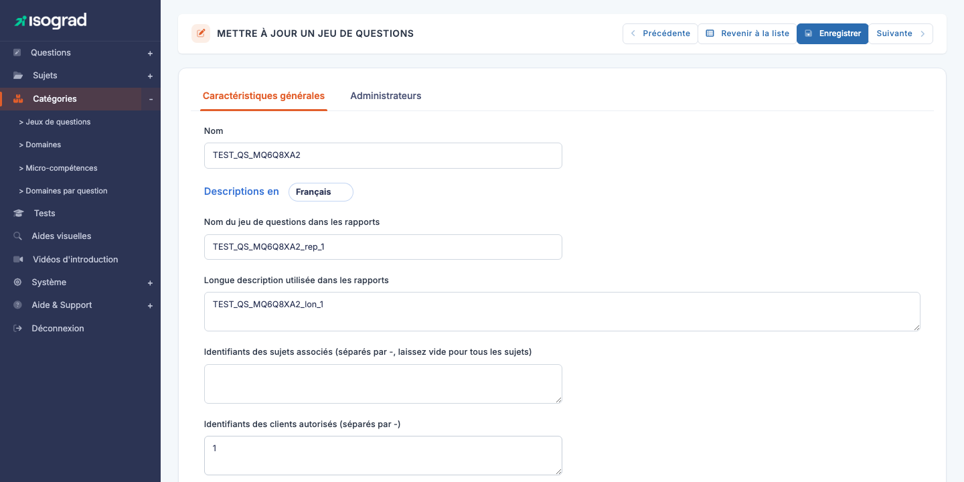
Task: Click the Nom input field
Action: (x=383, y=155)
